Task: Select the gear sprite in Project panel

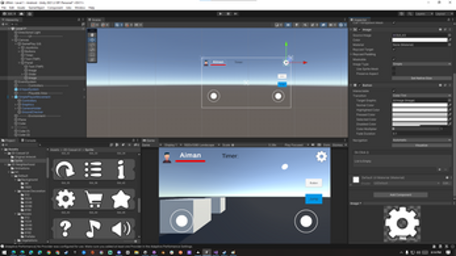Action: pos(65,199)
